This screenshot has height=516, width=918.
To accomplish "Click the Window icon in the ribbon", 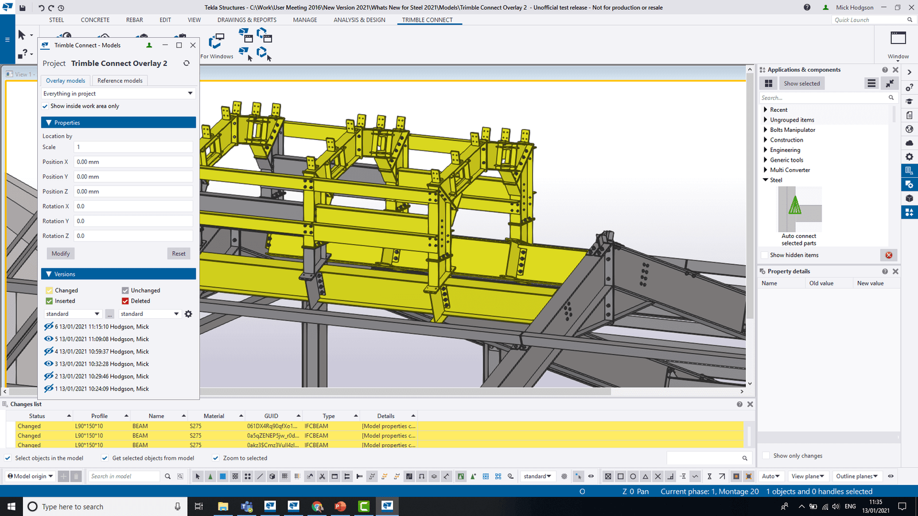I will 898,38.
